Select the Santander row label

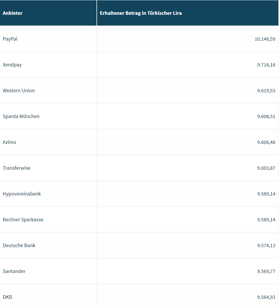pyautogui.click(x=14, y=271)
